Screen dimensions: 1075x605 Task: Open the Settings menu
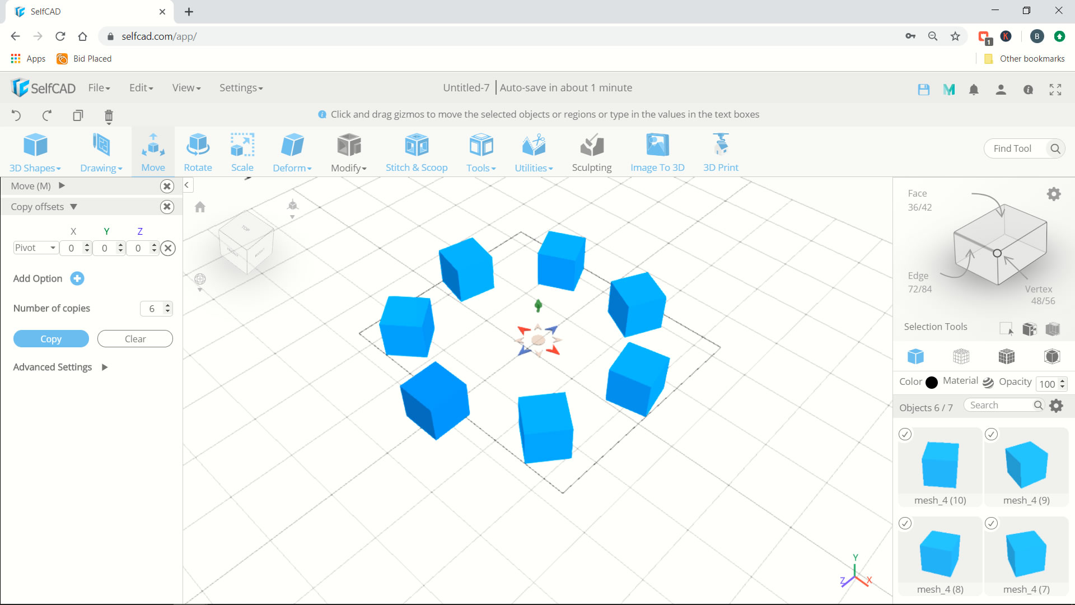point(241,88)
